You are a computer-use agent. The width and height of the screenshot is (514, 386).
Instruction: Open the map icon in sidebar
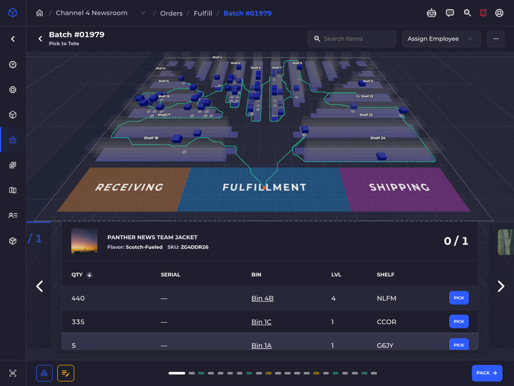click(x=13, y=190)
